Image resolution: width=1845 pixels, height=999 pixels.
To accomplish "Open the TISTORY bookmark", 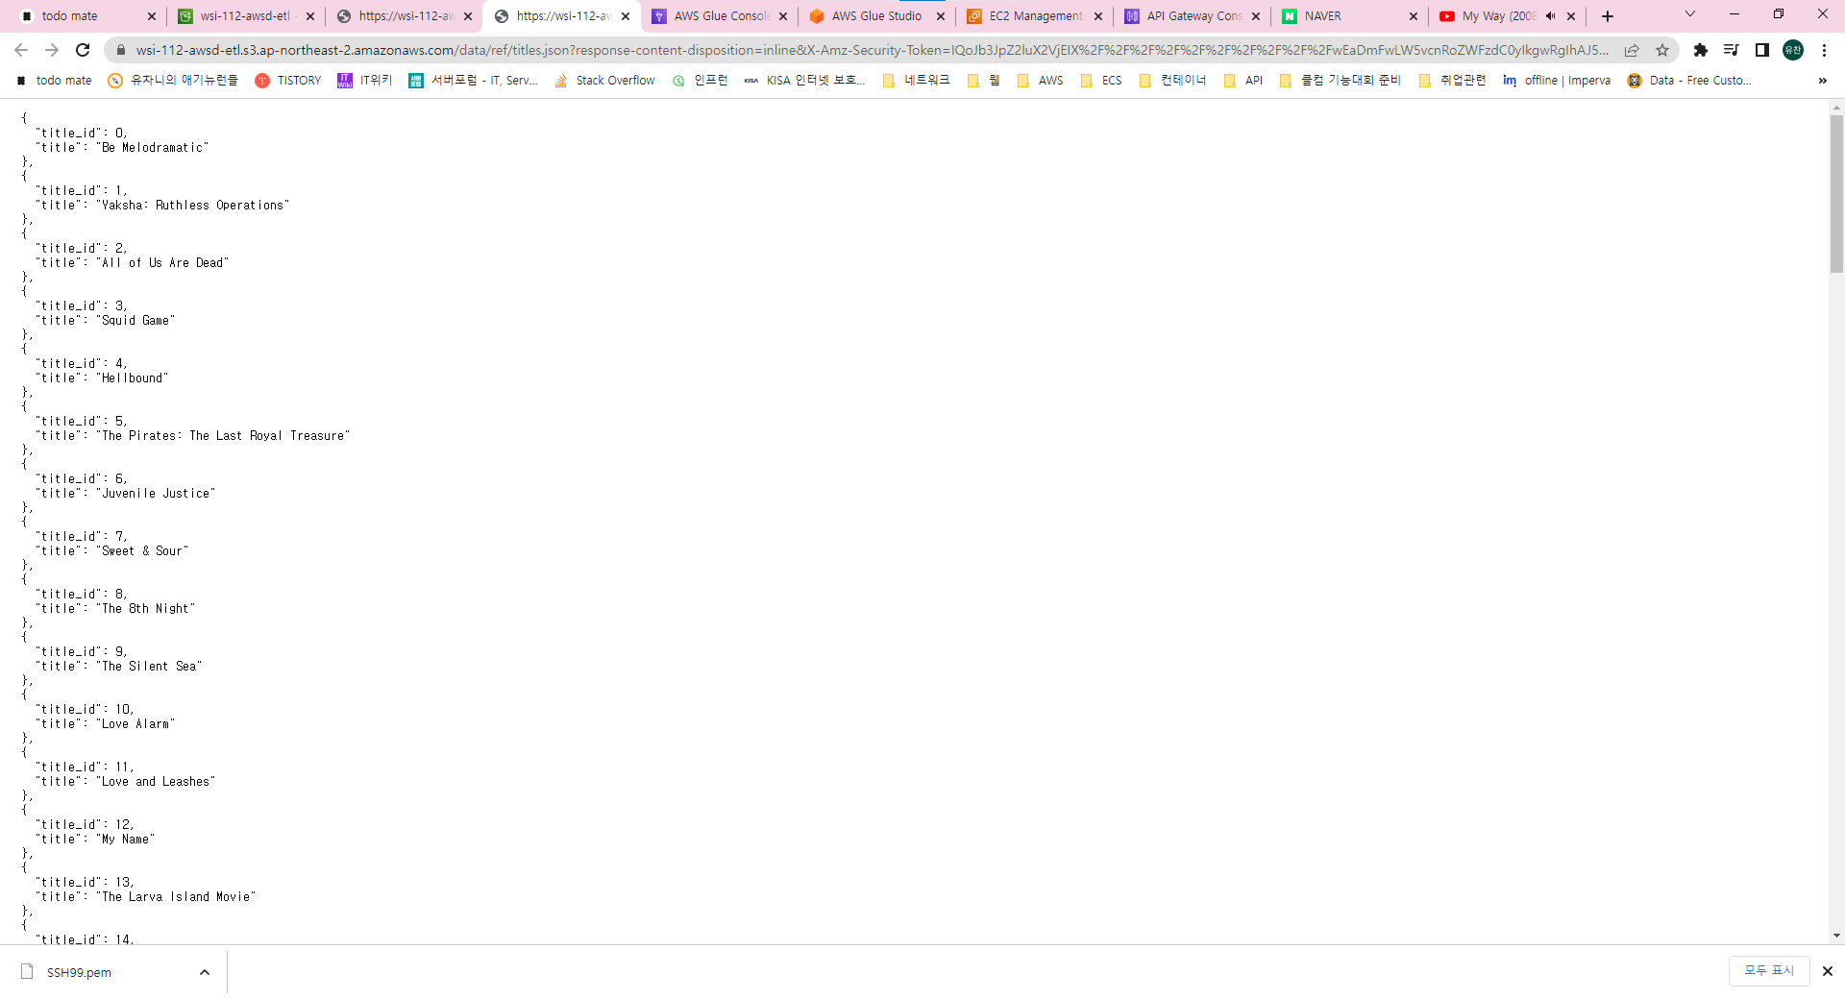I will [288, 81].
